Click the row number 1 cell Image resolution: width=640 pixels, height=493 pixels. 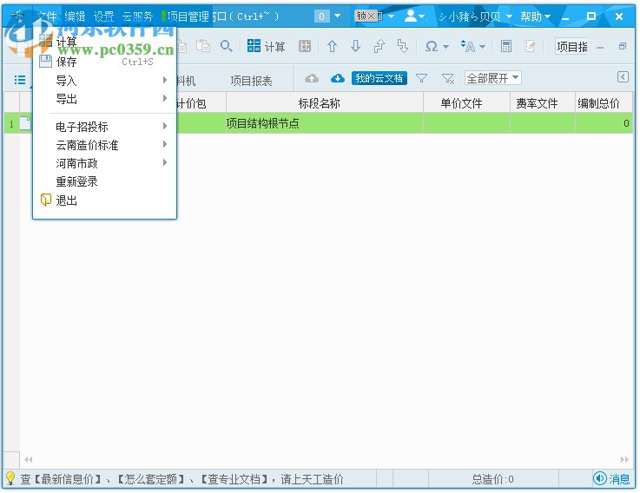click(x=12, y=123)
